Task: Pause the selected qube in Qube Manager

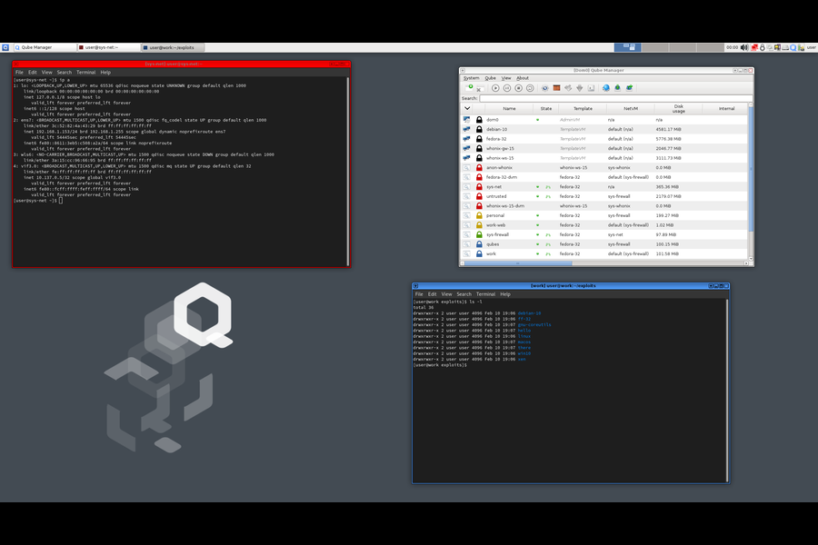Action: pyautogui.click(x=507, y=88)
